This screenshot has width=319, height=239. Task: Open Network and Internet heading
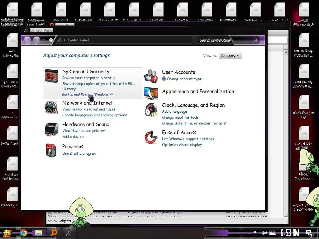(88, 103)
